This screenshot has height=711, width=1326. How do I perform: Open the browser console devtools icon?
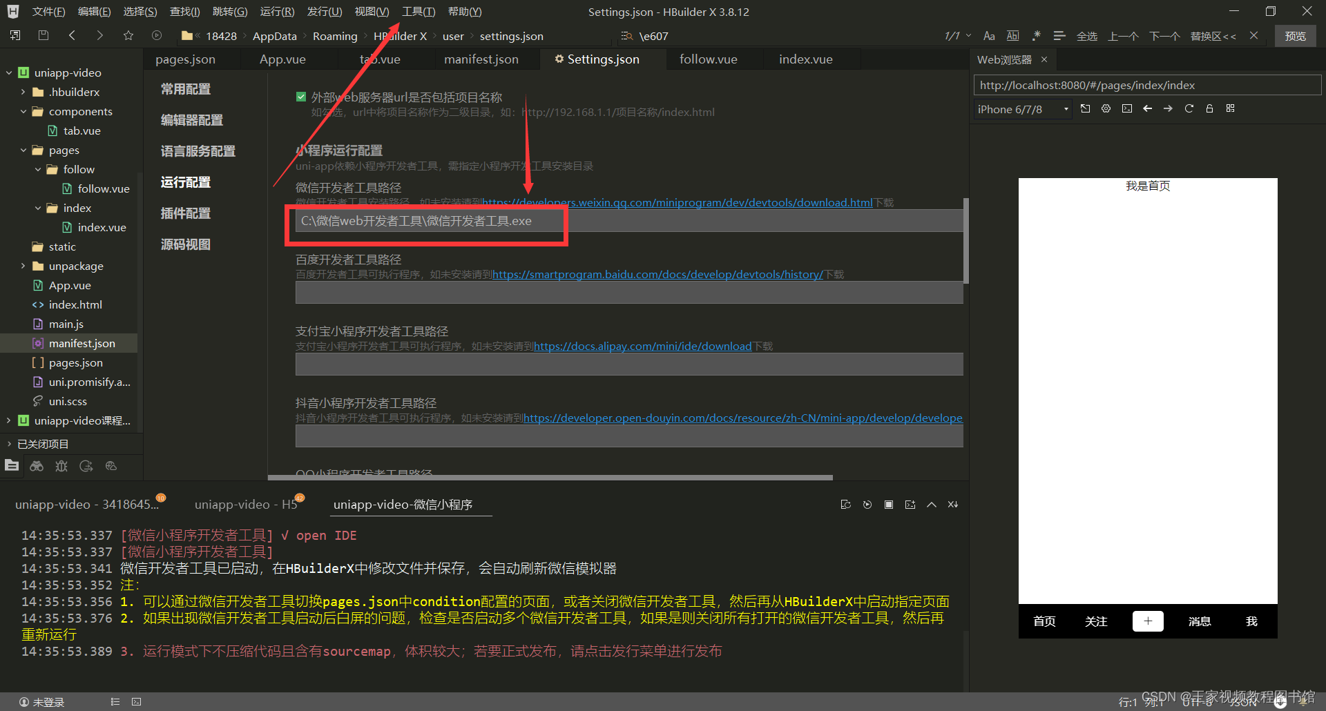pos(1127,108)
